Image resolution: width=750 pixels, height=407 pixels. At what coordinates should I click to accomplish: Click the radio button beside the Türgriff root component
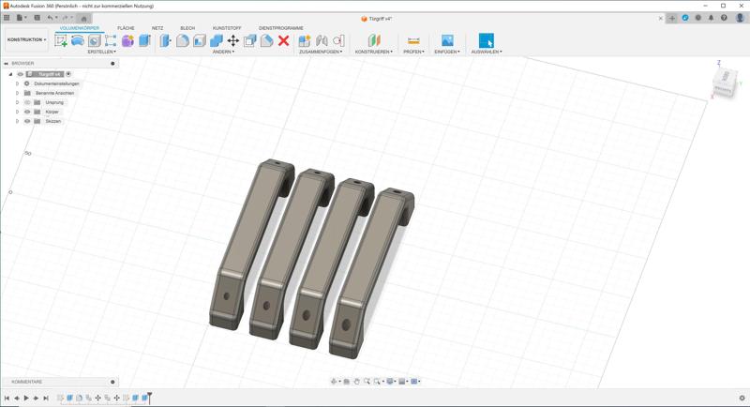(68, 74)
